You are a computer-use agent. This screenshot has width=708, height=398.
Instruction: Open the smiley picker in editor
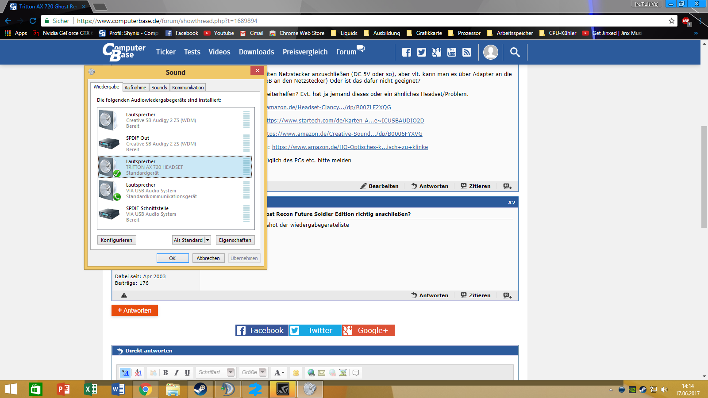click(x=296, y=373)
